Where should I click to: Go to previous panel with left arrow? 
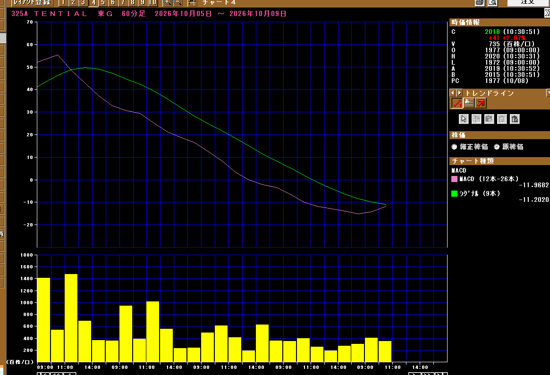(452, 93)
